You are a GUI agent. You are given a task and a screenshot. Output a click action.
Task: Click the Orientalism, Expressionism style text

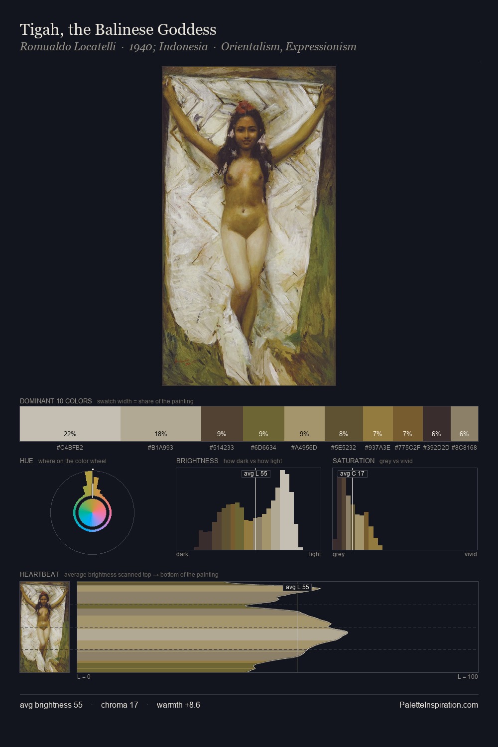coord(289,47)
